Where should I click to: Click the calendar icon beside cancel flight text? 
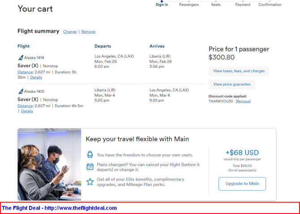tap(90, 167)
